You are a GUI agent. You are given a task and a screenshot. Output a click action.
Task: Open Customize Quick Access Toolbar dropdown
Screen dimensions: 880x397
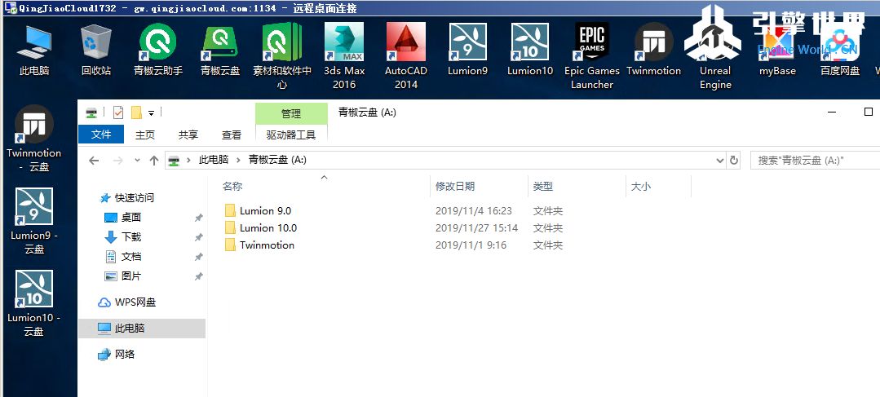pos(151,113)
